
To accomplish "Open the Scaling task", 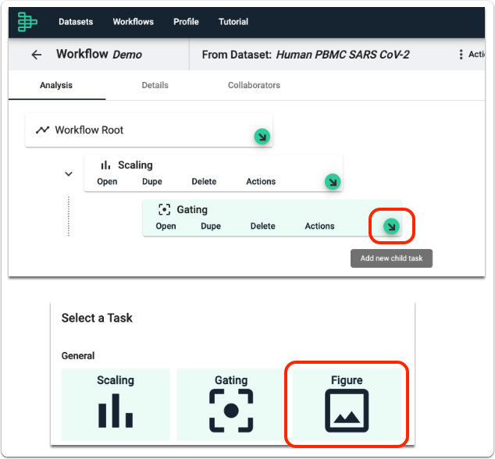I will pos(107,182).
